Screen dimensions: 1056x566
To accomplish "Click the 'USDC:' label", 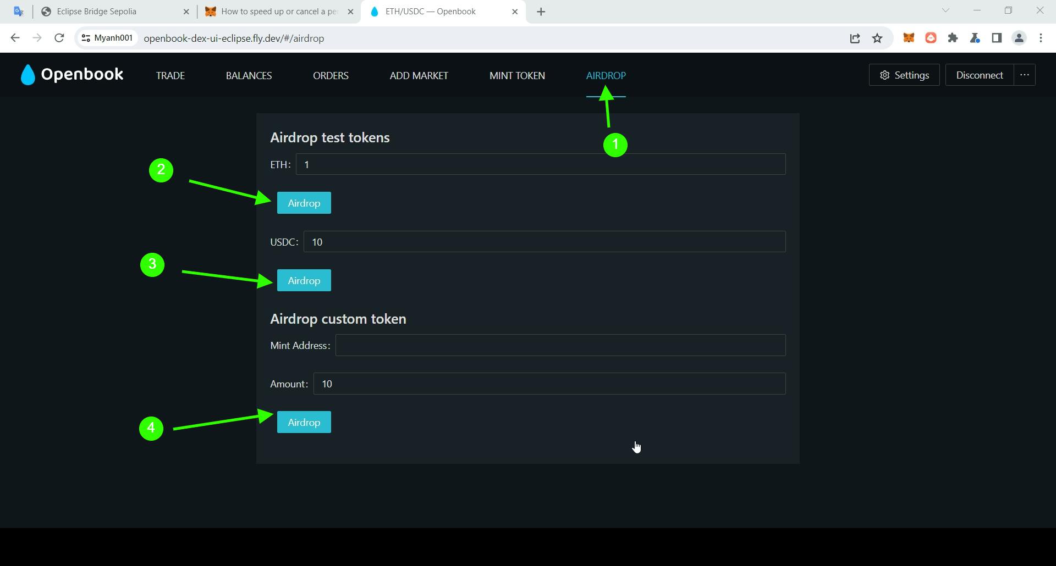I will point(284,242).
